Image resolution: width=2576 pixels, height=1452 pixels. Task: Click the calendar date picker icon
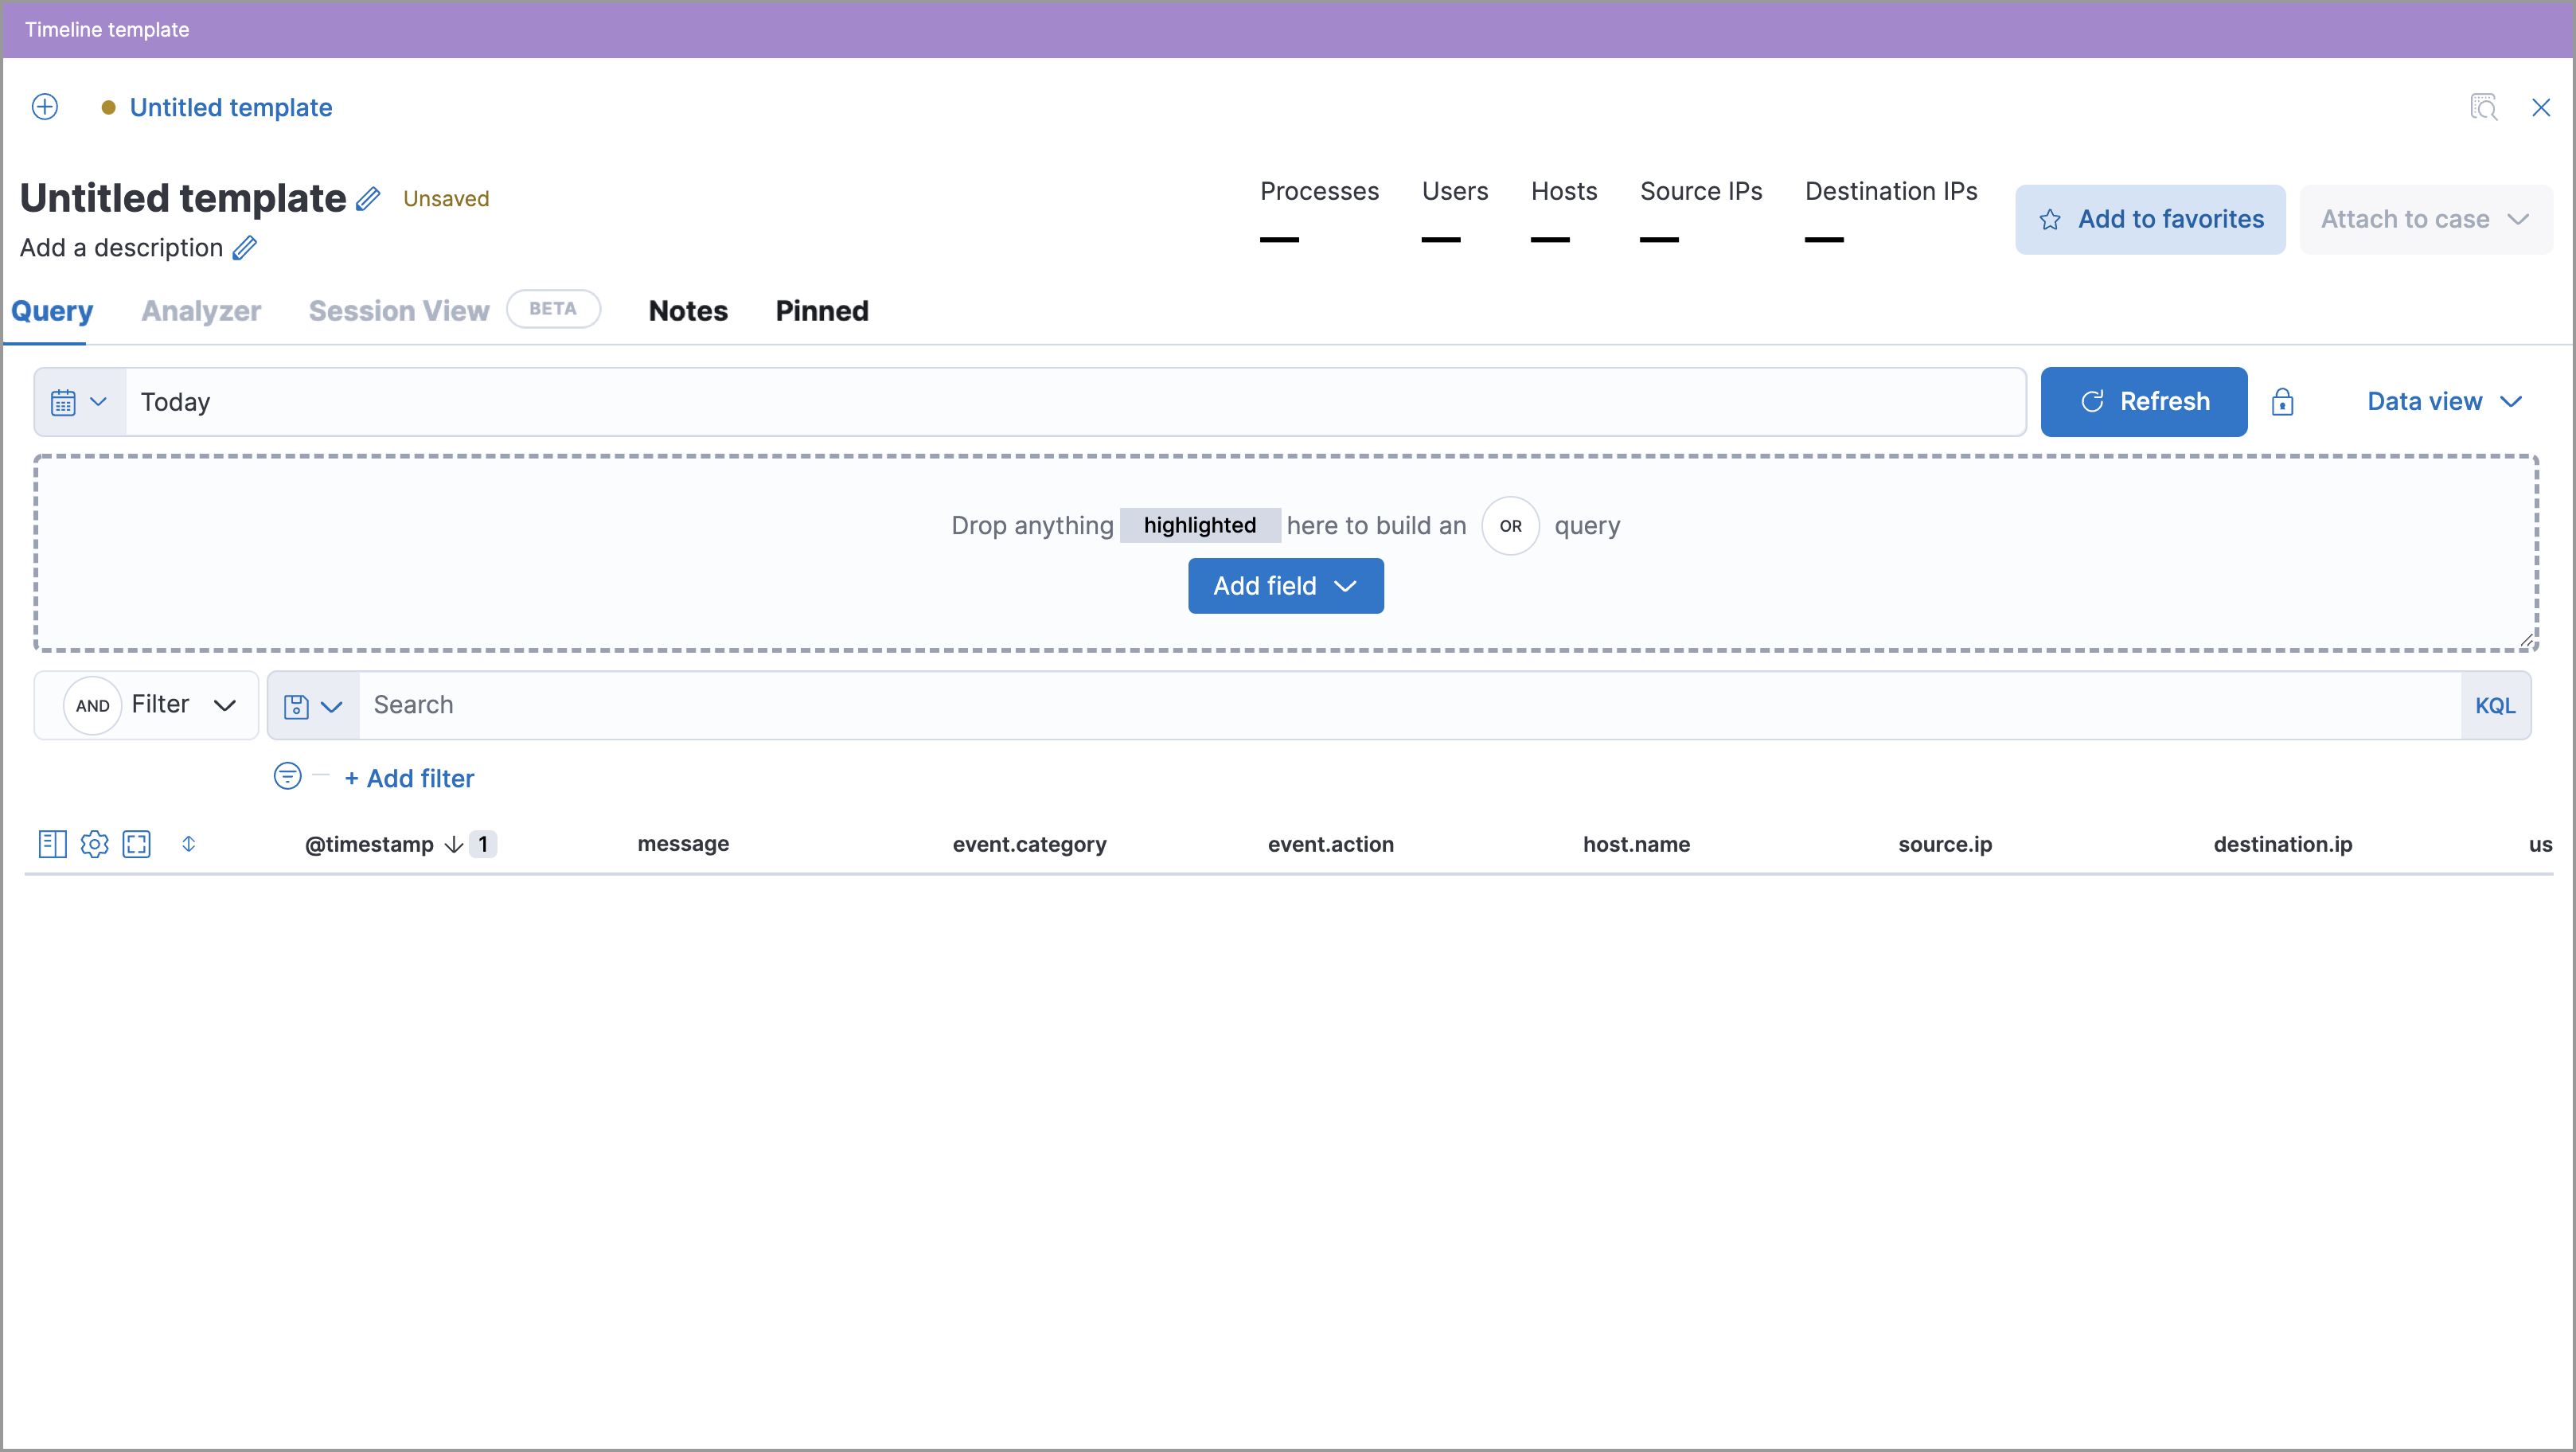65,401
